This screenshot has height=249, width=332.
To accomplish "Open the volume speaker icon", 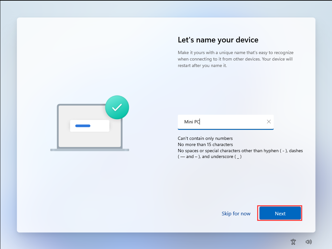I will pyautogui.click(x=308, y=242).
